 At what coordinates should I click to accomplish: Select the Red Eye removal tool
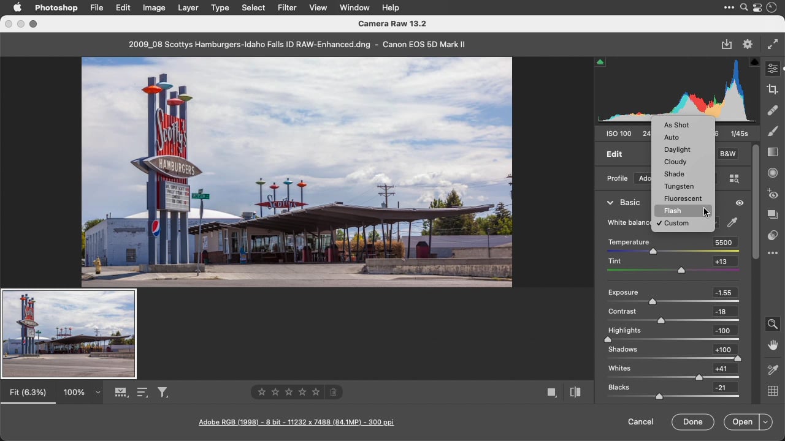pos(773,194)
